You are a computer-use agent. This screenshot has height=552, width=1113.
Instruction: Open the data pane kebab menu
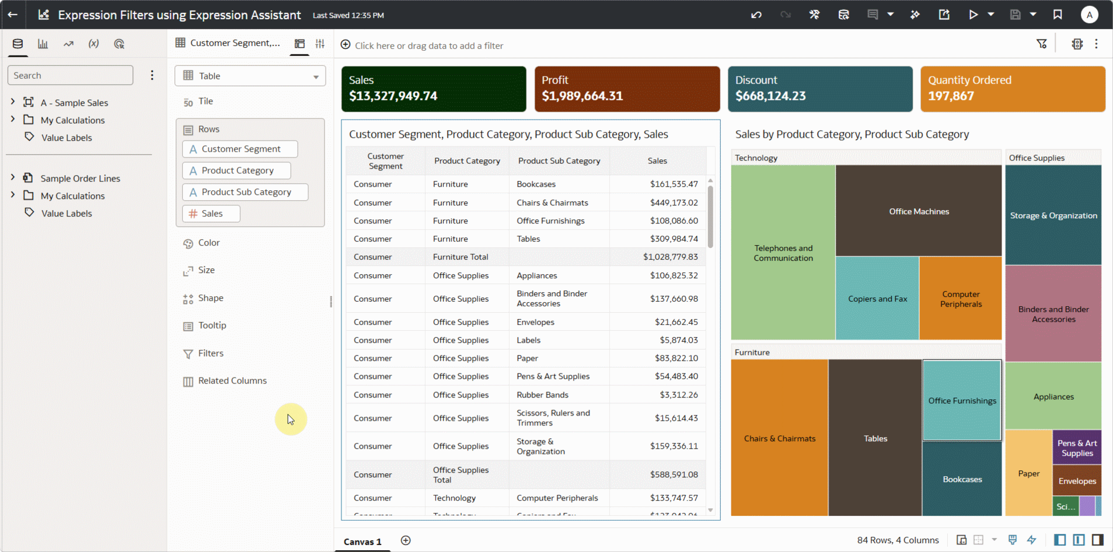click(x=152, y=75)
